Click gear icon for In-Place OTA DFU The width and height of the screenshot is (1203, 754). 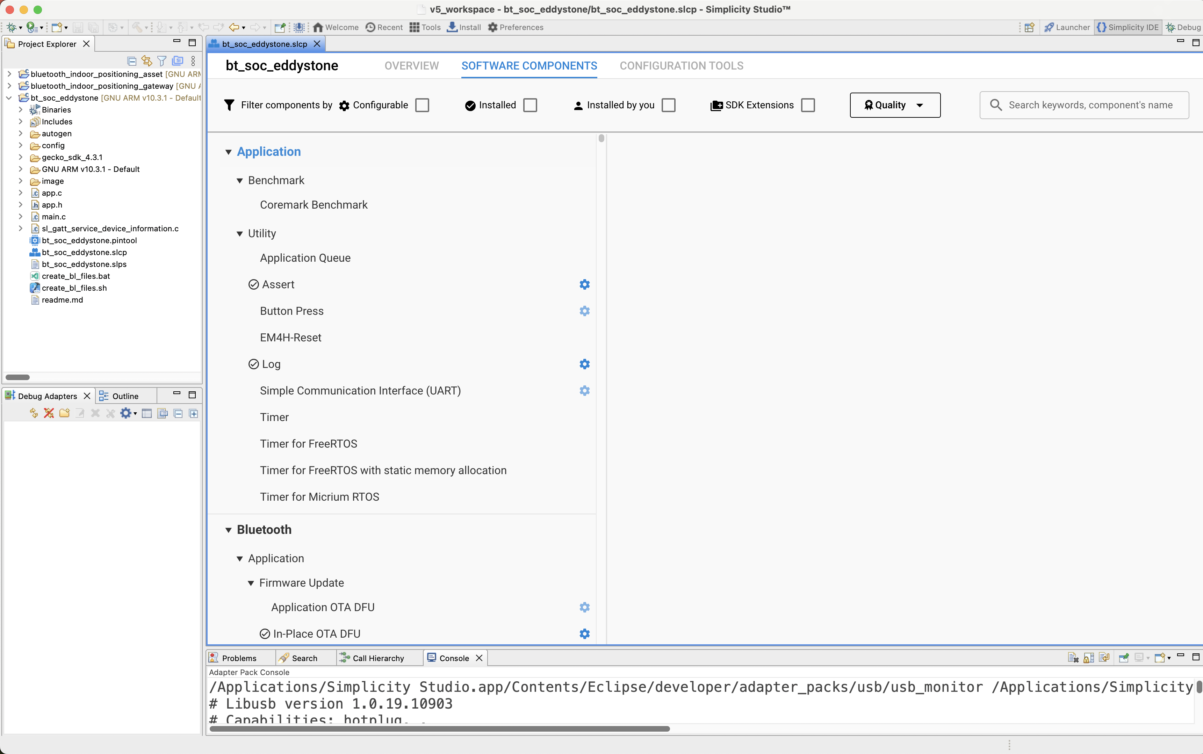coord(584,634)
